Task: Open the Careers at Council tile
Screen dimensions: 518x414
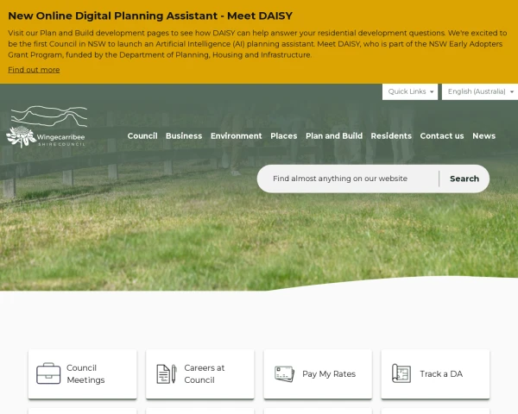Action: tap(200, 373)
